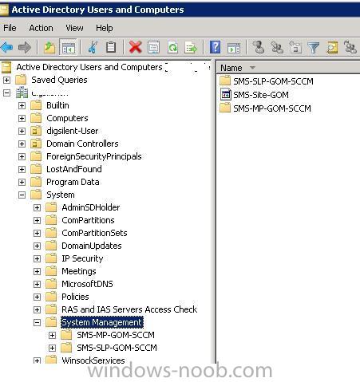Click the Filter funnel icon
The height and width of the screenshot is (382, 360).
(x=314, y=48)
